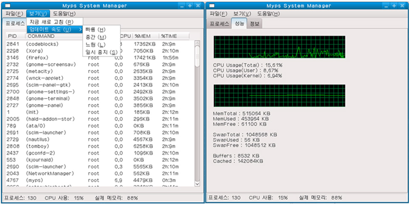The width and height of the screenshot is (410, 204).
Task: Switch to 프로세스 tab in right window
Action: (x=220, y=24)
